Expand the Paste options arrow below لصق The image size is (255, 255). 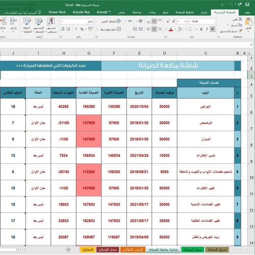(248, 32)
